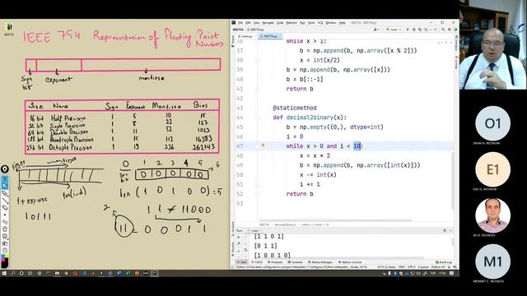
Task: Open the Windows Start button
Action: [x=4, y=274]
